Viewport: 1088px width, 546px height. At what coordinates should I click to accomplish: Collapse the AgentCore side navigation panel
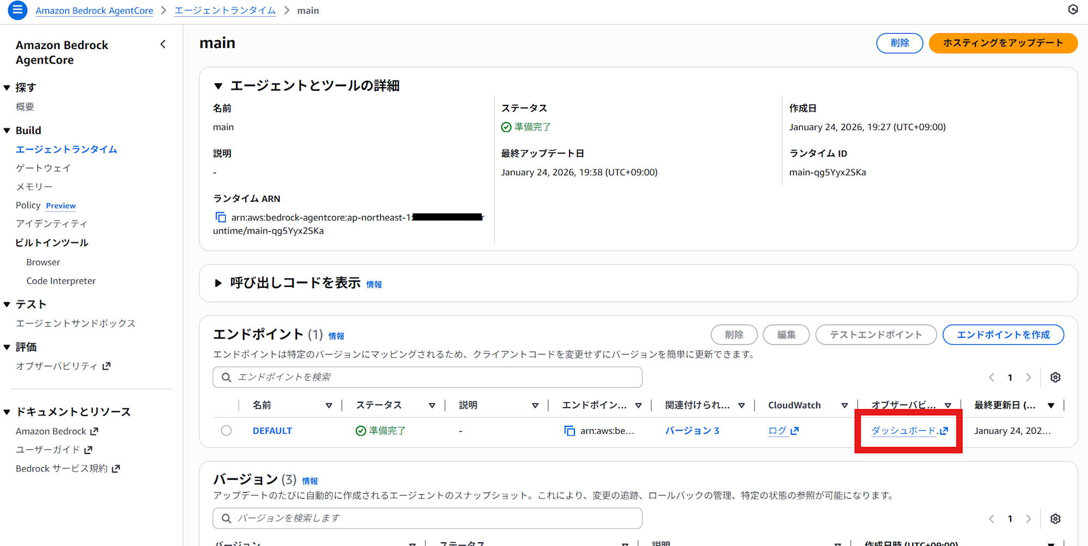[162, 44]
